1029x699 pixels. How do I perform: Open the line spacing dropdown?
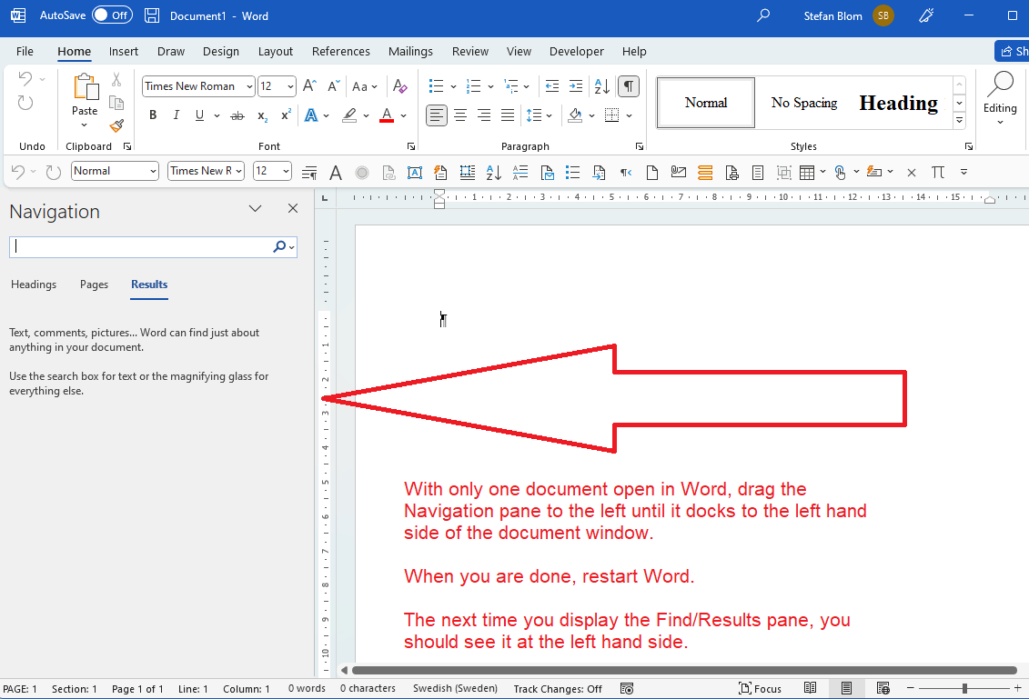[540, 115]
